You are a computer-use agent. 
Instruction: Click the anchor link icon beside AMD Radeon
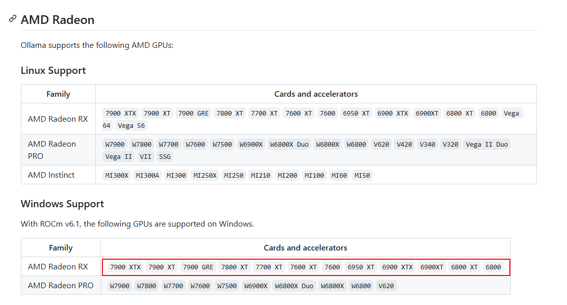[13, 18]
